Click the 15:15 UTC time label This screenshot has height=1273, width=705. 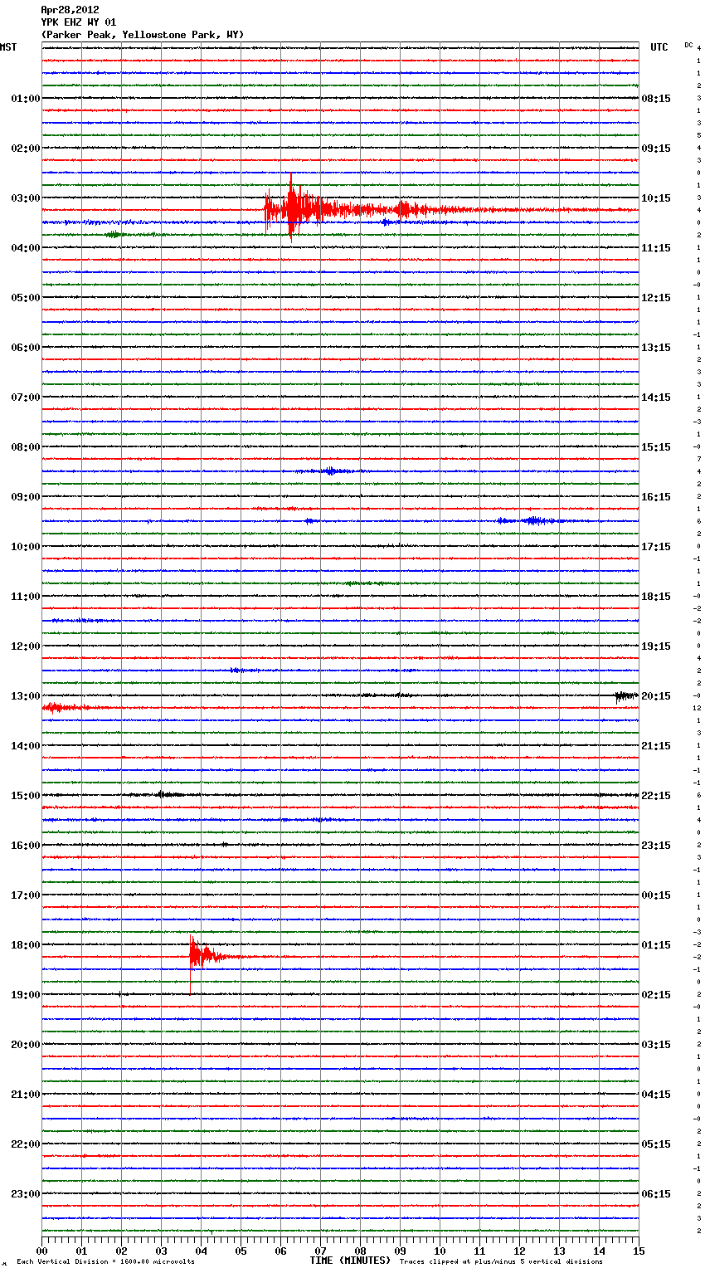click(x=656, y=447)
